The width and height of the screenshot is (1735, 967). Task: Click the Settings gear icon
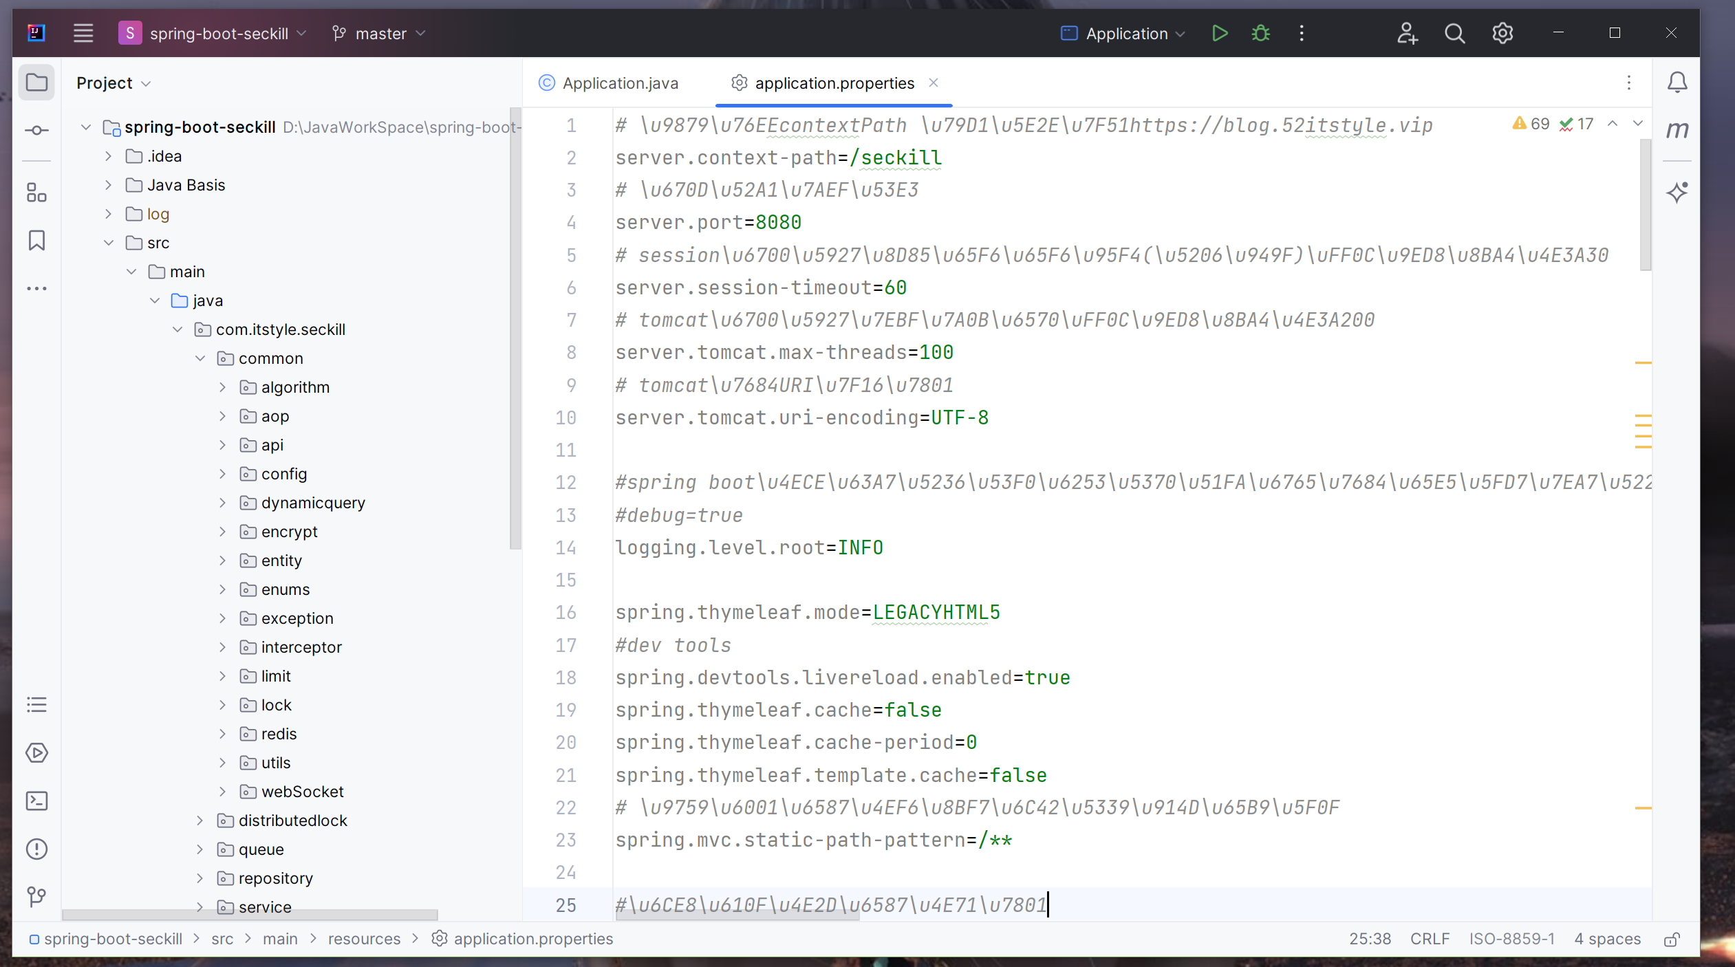pyautogui.click(x=1502, y=33)
